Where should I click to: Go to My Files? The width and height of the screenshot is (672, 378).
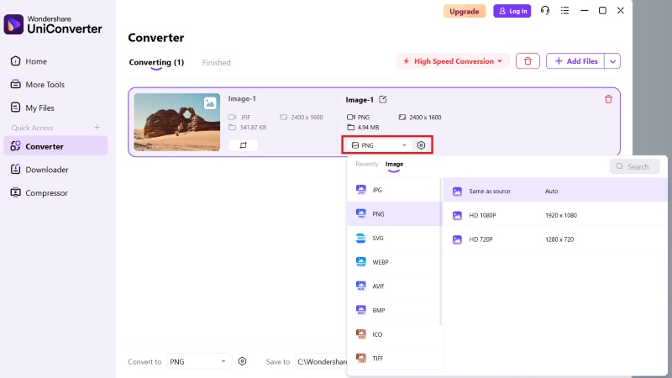pos(33,108)
